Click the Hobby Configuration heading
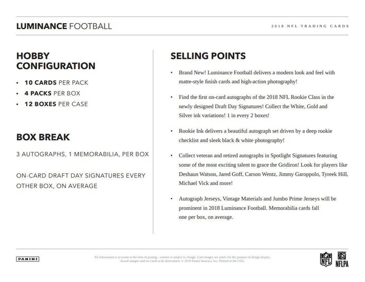 (56, 61)
